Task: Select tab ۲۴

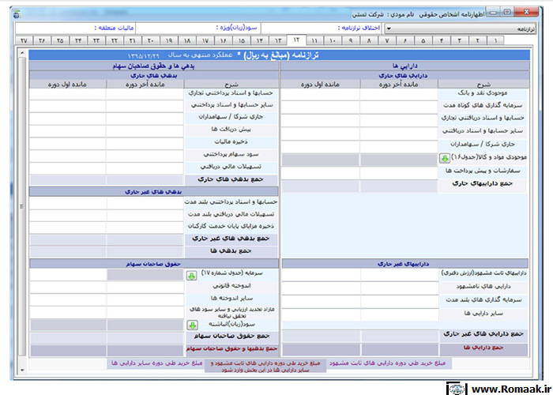Action: point(78,40)
